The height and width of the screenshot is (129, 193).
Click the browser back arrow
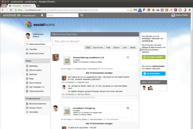coord(3,10)
